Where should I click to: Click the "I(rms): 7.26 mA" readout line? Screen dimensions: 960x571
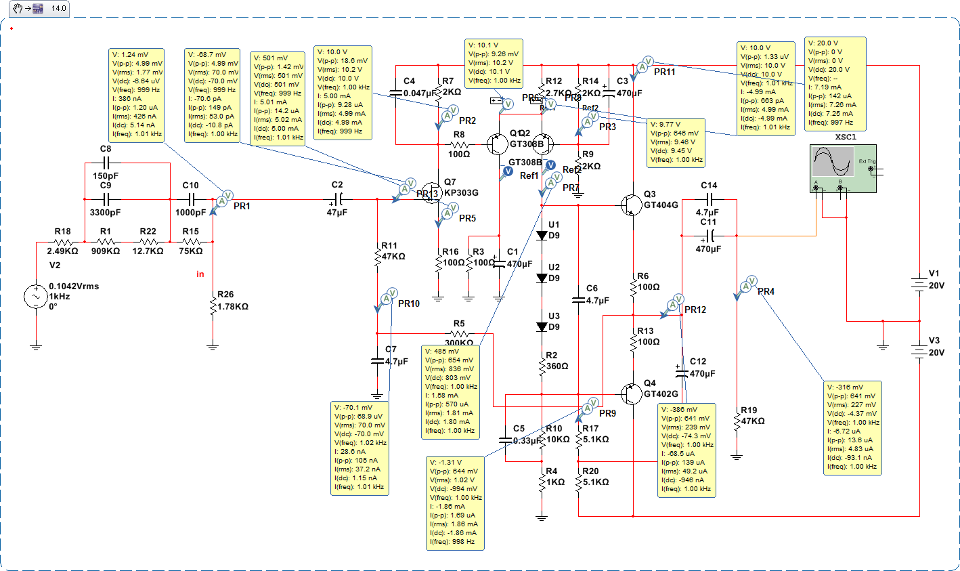(832, 105)
